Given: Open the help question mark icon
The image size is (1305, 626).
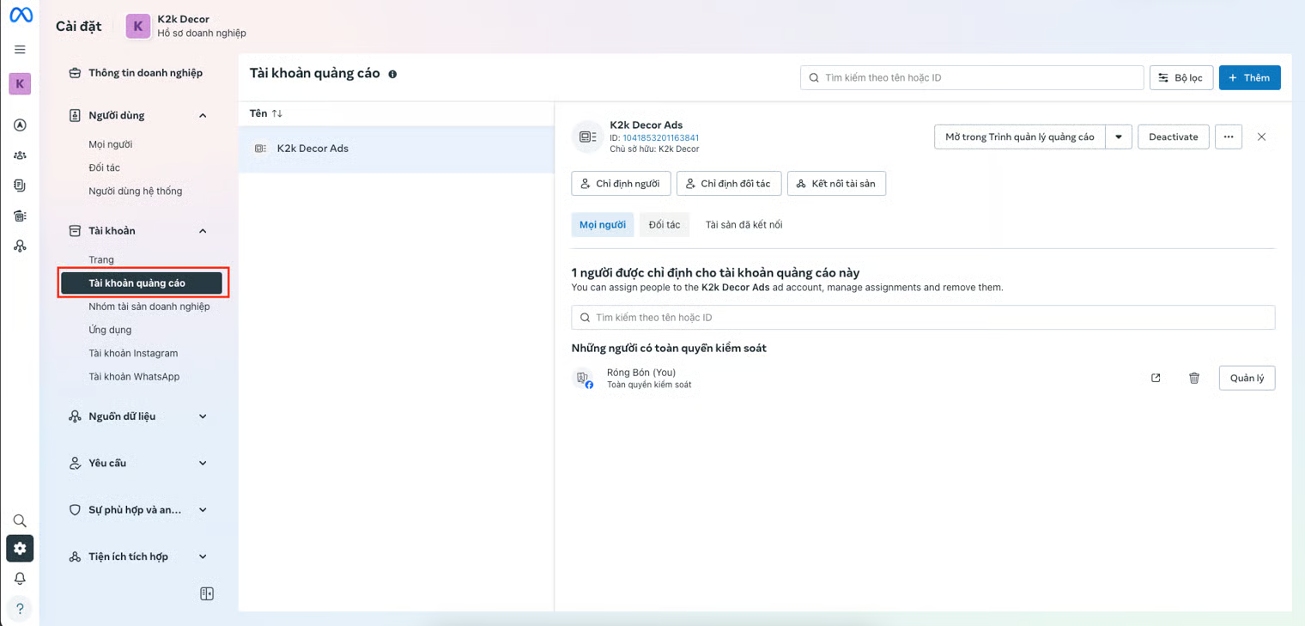Looking at the screenshot, I should coord(20,609).
